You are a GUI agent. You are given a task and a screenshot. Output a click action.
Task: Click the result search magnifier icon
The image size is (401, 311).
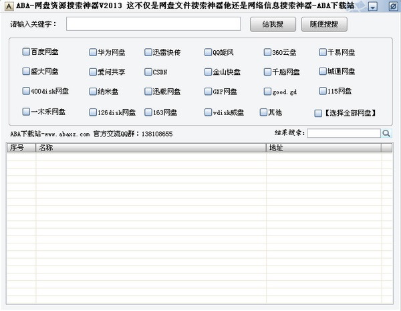click(386, 133)
